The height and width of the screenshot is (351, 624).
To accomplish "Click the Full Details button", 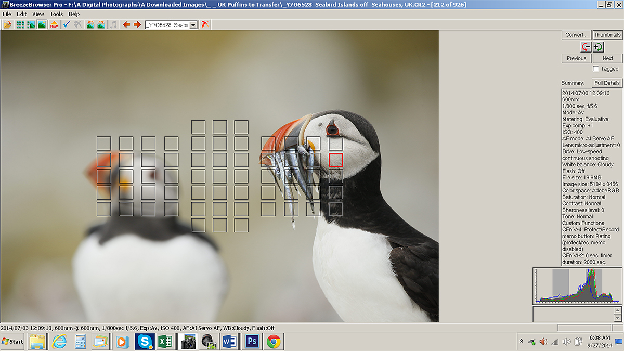I will (607, 83).
